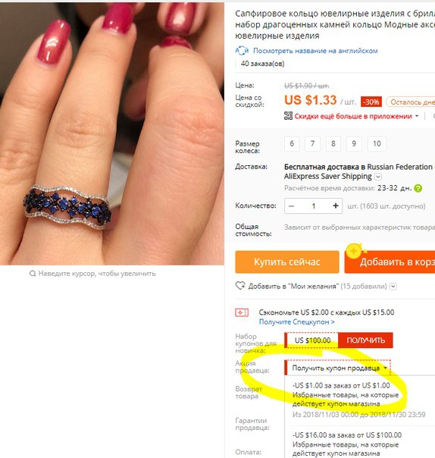Expand app discounts arrow next to red text

point(417,116)
